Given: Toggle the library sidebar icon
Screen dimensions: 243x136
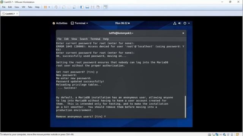Looking at the screenshot, I should (82, 7).
